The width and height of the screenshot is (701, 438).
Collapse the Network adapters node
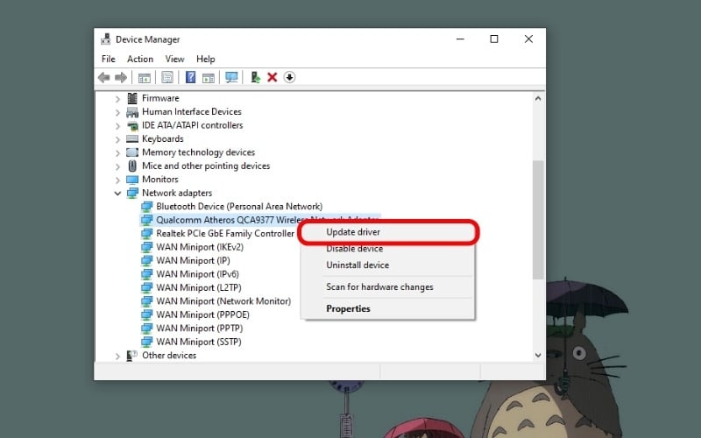tap(118, 193)
